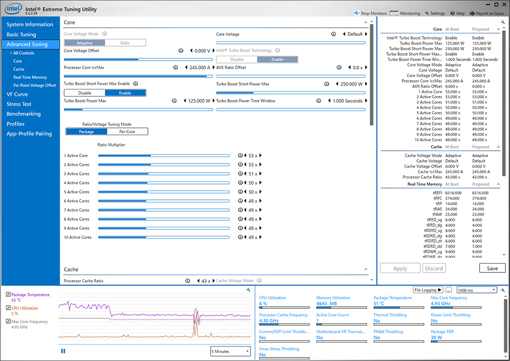This screenshot has width=510, height=361.
Task: Click info icon for Turbo Boost Short Power Max
Action: click(x=327, y=84)
